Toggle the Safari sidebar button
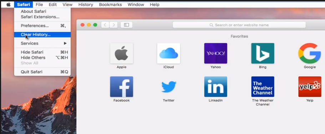Viewport: 325px width, 134px height. 126,25
